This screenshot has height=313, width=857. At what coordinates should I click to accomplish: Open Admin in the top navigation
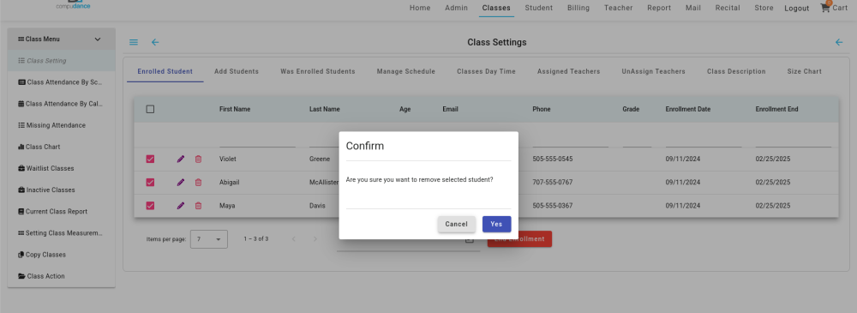tap(457, 9)
